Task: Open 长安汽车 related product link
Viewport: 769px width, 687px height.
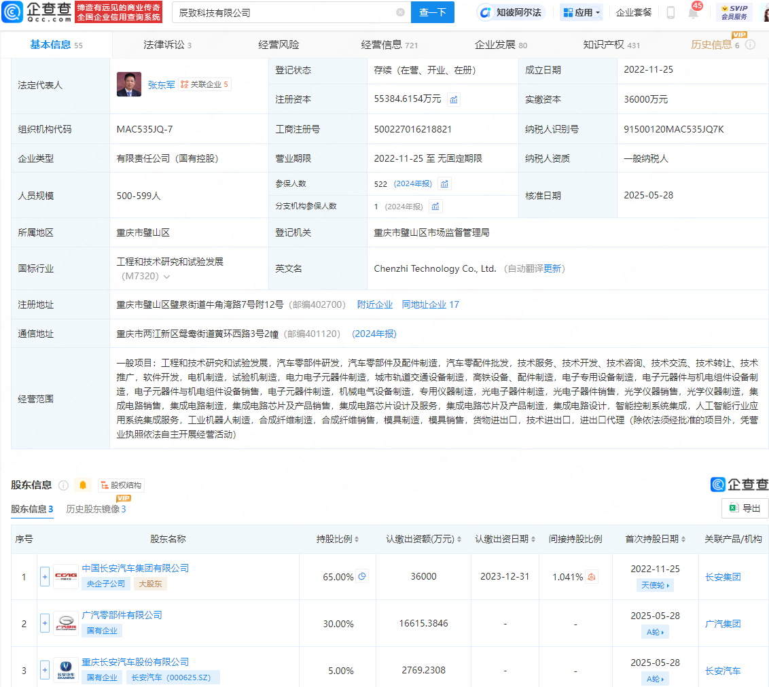Action: click(722, 670)
